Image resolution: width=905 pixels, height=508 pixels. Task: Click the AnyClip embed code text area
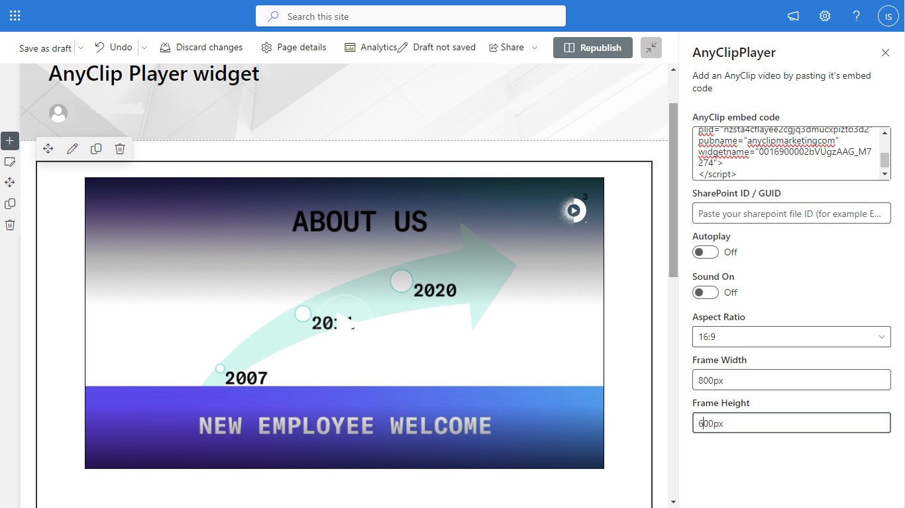pyautogui.click(x=786, y=153)
